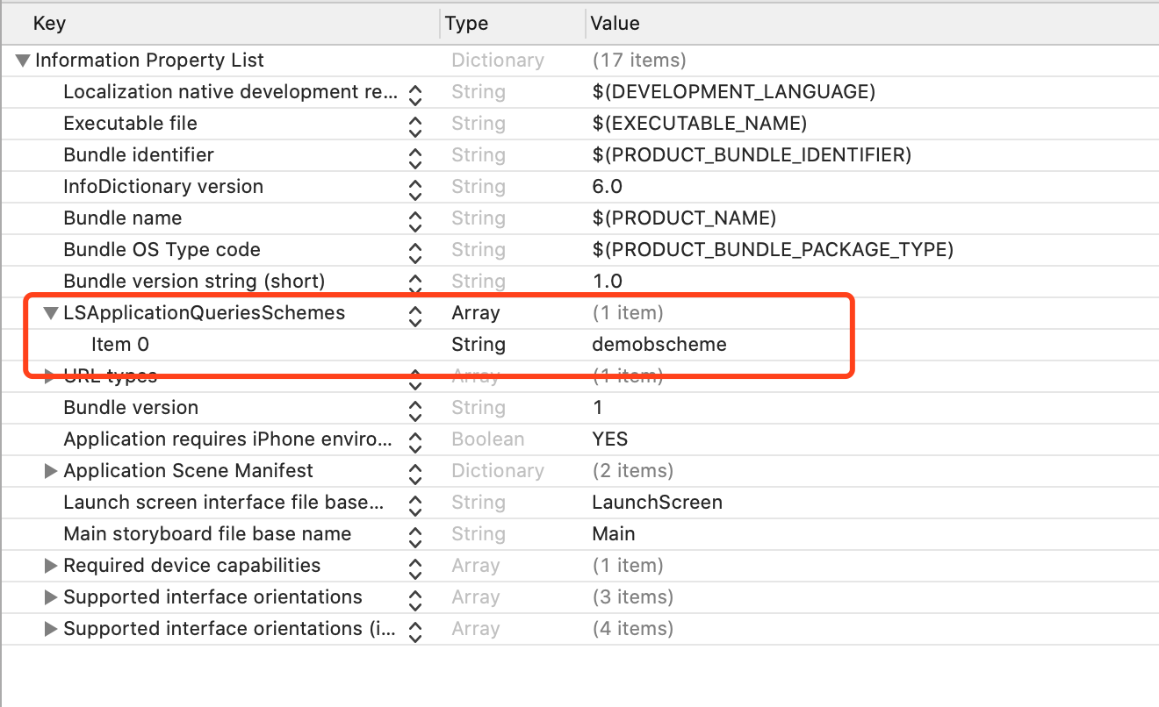Click the YES value for iPhone environment

610,439
